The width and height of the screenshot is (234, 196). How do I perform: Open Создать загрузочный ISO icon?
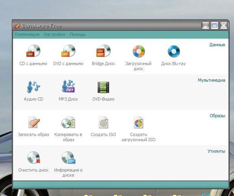tap(139, 122)
